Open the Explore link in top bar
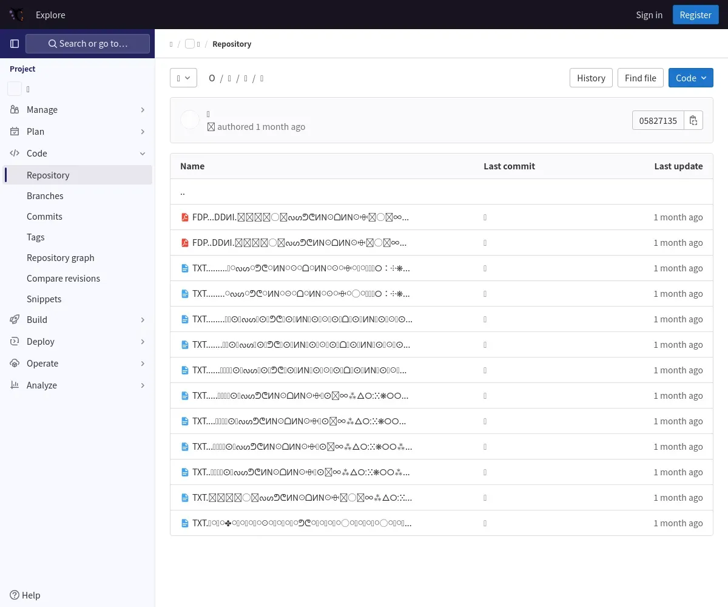 point(50,15)
